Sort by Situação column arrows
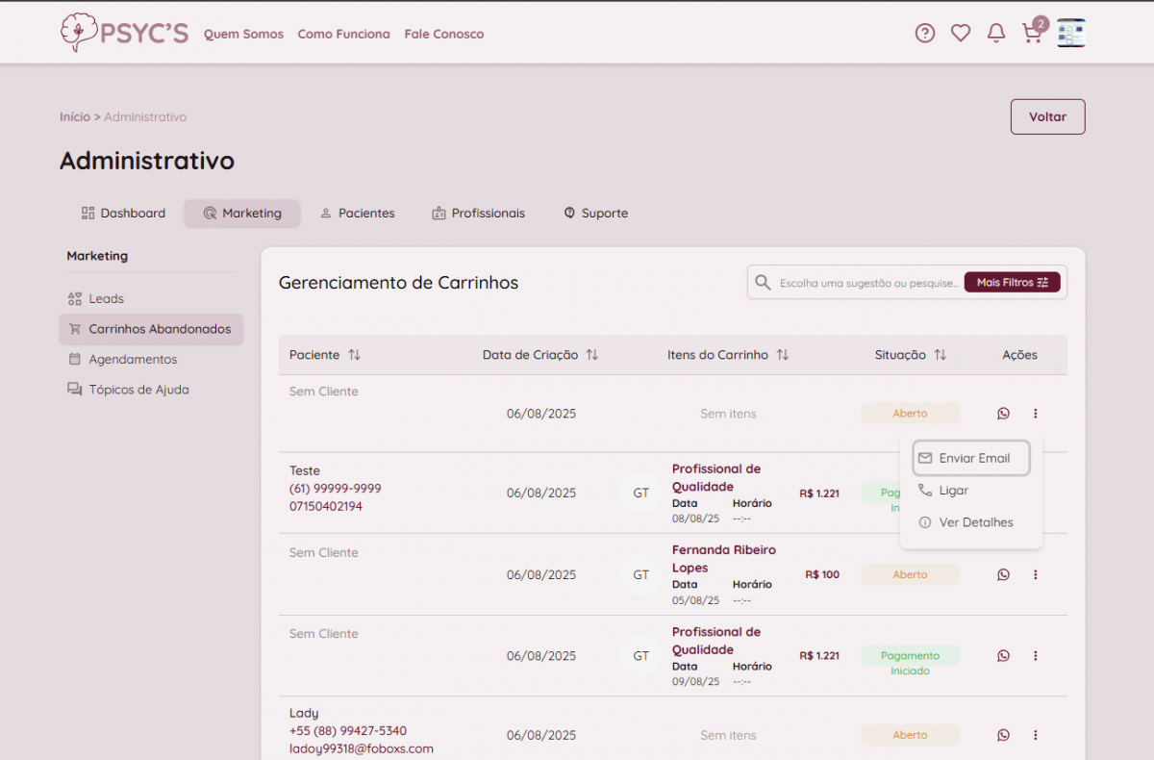The width and height of the screenshot is (1154, 760). pos(940,355)
